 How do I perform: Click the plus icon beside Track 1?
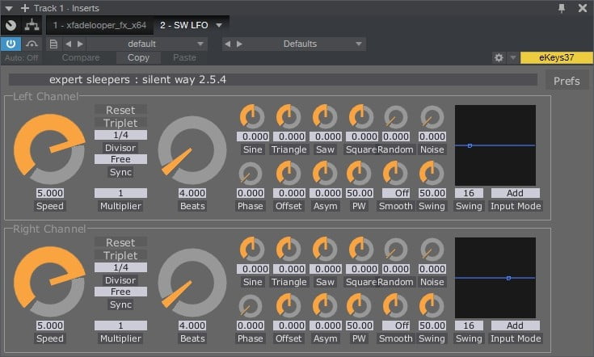coord(23,8)
